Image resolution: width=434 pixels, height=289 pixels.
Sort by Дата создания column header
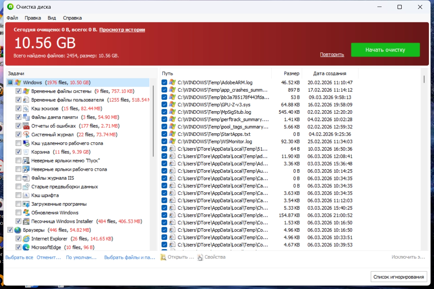click(330, 74)
